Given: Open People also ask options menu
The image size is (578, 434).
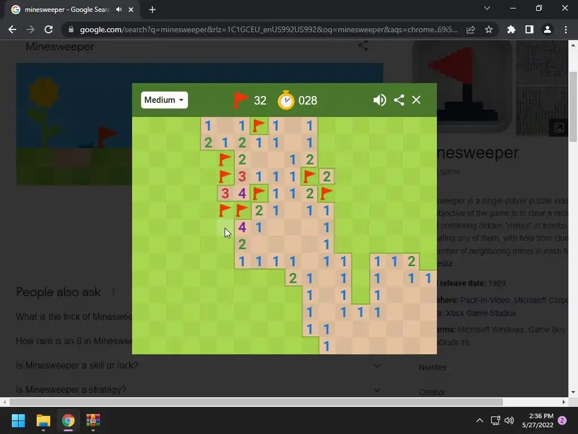Looking at the screenshot, I should (x=113, y=292).
